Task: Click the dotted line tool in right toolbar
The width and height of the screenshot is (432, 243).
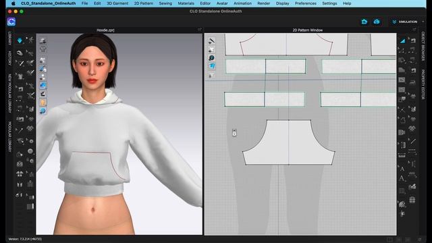Action: [x=412, y=151]
